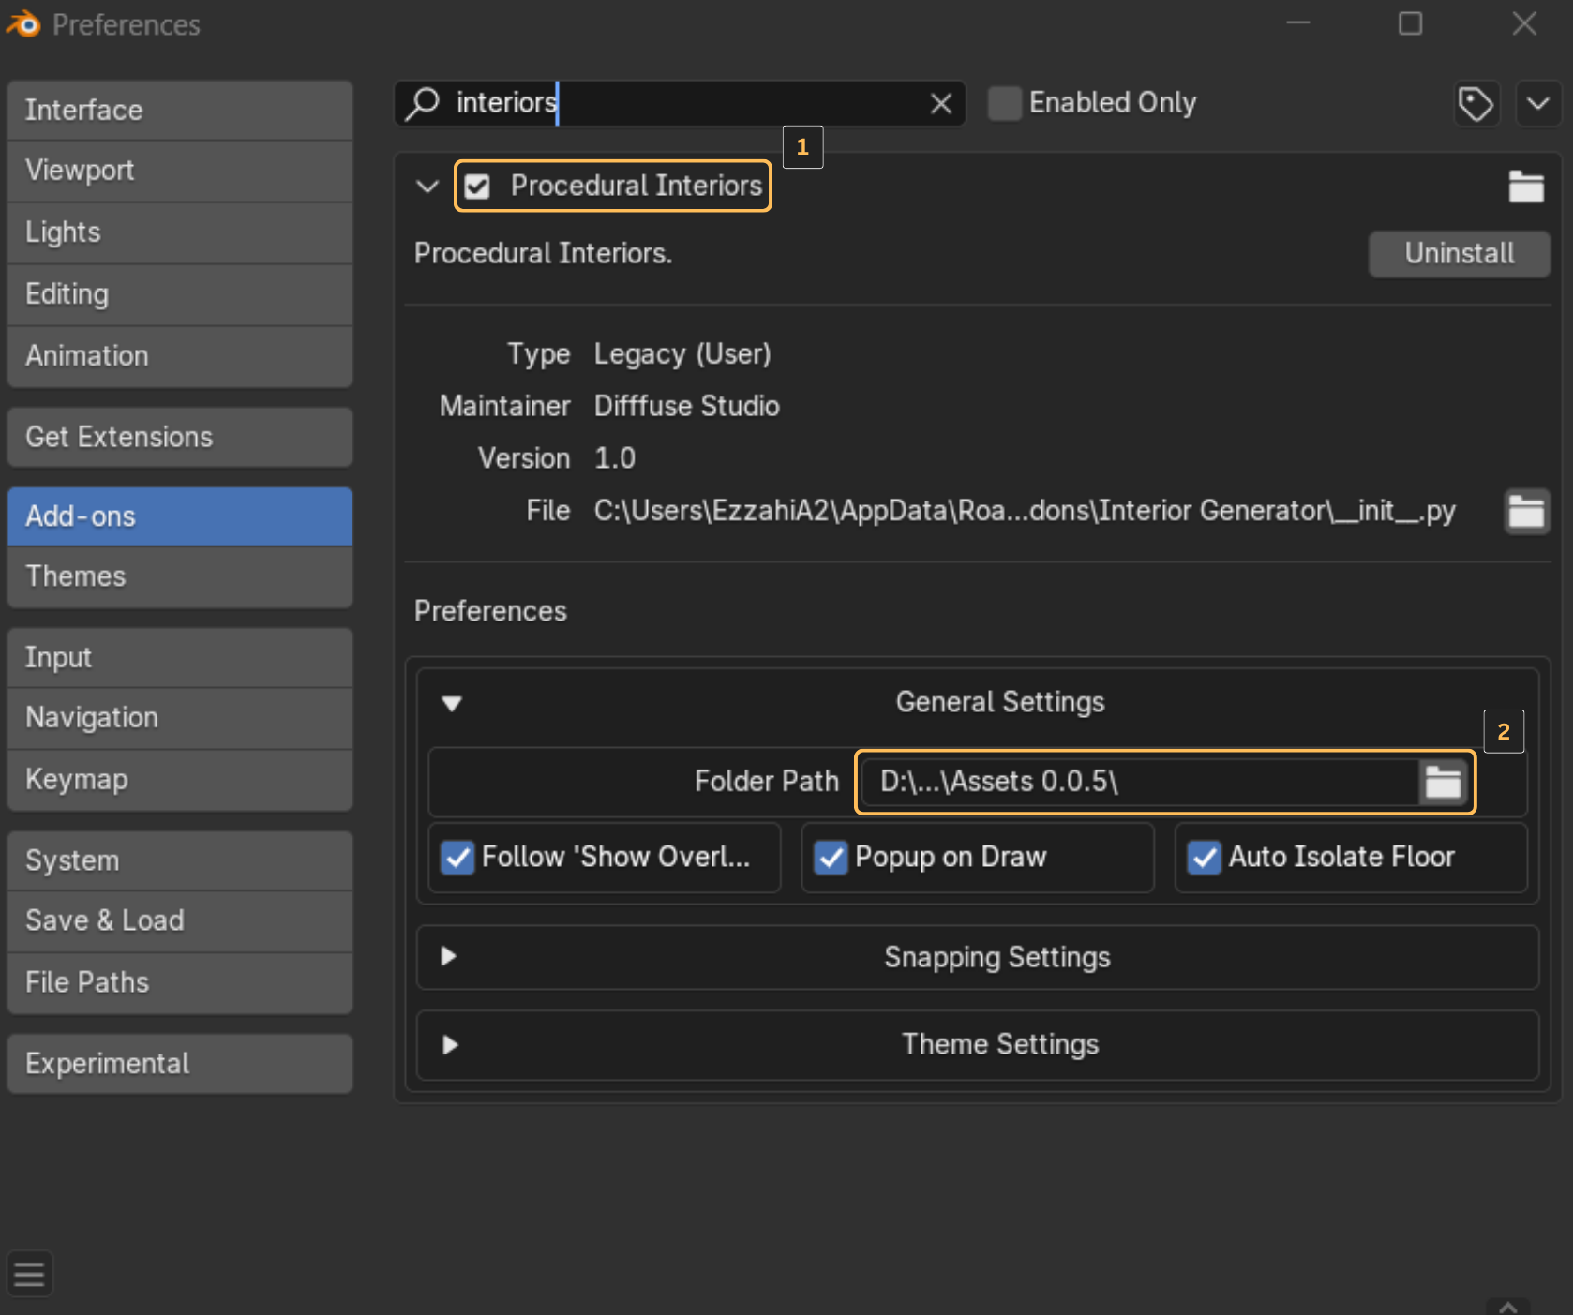Collapse the Procedural Interiors add-on details

pos(427,187)
